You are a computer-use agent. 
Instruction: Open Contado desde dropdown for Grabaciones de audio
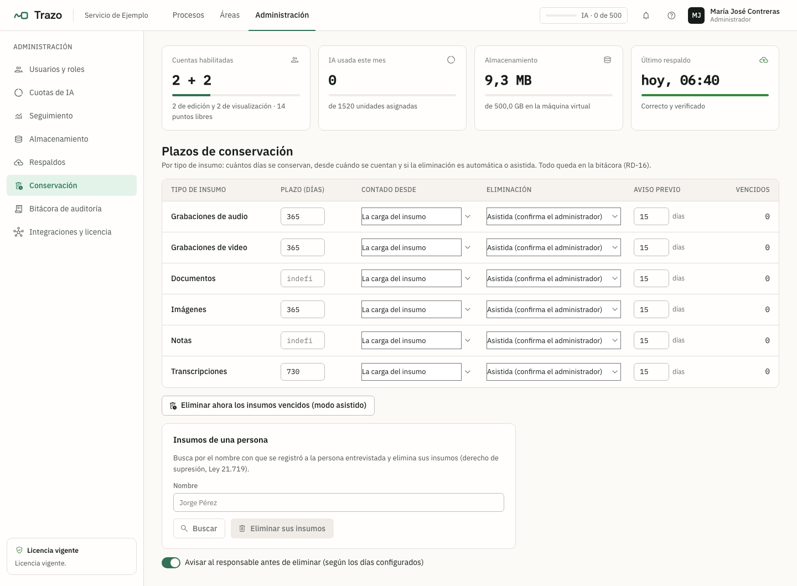[411, 216]
